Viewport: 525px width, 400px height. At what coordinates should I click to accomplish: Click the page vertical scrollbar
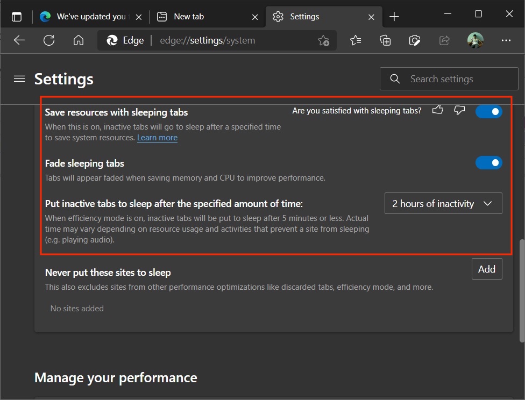521,290
